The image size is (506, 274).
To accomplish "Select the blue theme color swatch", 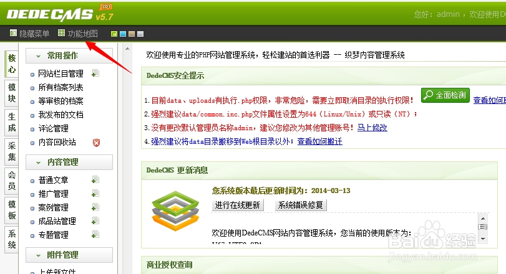I will coord(123,34).
